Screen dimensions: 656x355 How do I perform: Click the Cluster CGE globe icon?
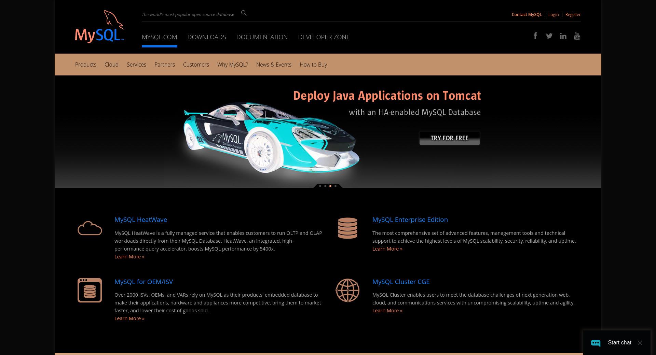(347, 290)
